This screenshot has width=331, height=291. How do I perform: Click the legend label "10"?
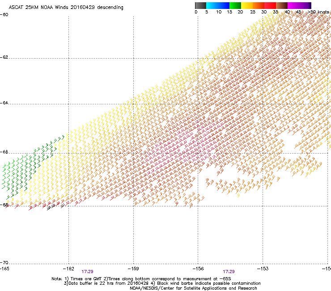click(x=219, y=12)
